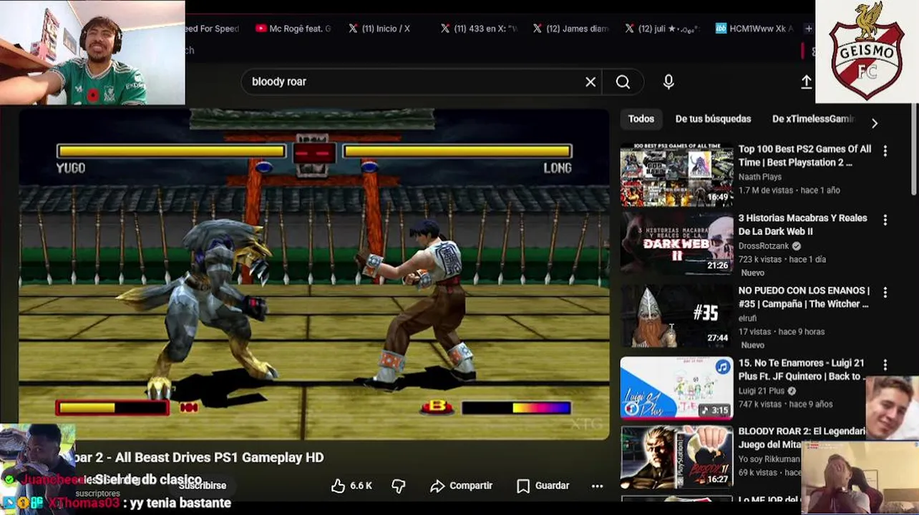919x515 pixels.
Task: Switch to Need For Speed browser tab
Action: coord(213,29)
